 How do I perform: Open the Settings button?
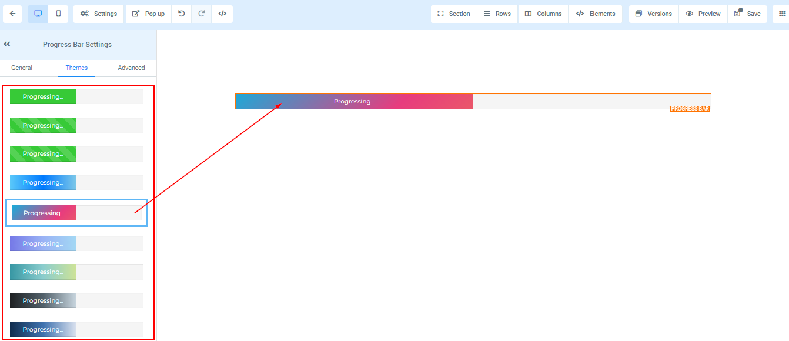coord(99,14)
